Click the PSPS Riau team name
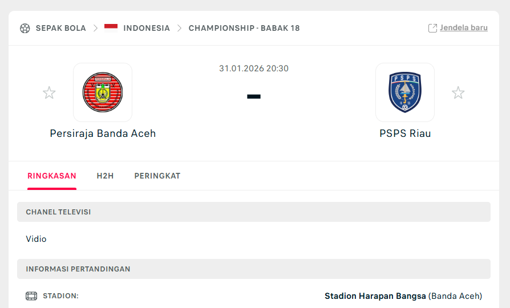510x308 pixels. pos(405,133)
